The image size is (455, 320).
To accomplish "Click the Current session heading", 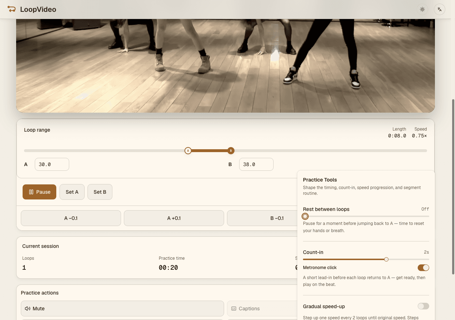I will pos(41,246).
